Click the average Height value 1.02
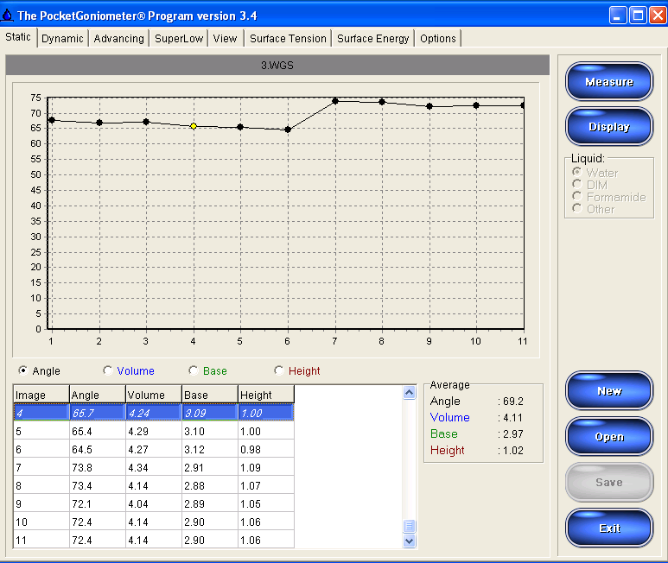This screenshot has height=563, width=668. (513, 450)
